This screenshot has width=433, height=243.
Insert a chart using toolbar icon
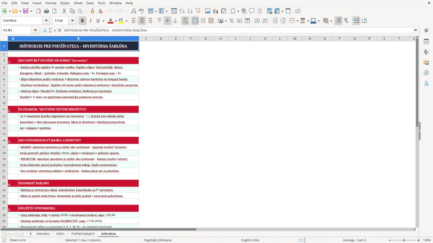coord(216,11)
